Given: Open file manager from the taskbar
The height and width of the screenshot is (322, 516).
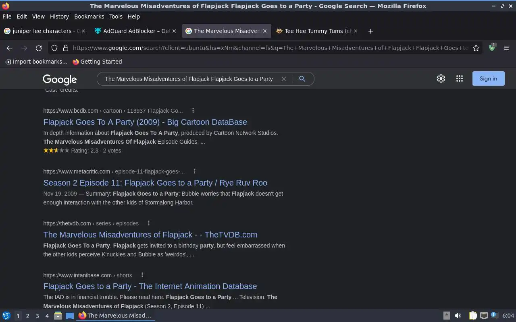Looking at the screenshot, I should point(58,316).
